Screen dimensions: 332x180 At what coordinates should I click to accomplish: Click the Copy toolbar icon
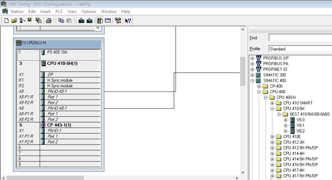click(61, 20)
